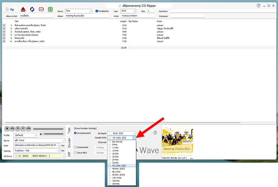The width and height of the screenshot is (278, 187).
Task: Click the album cover art thumbnail
Action: (x=177, y=142)
